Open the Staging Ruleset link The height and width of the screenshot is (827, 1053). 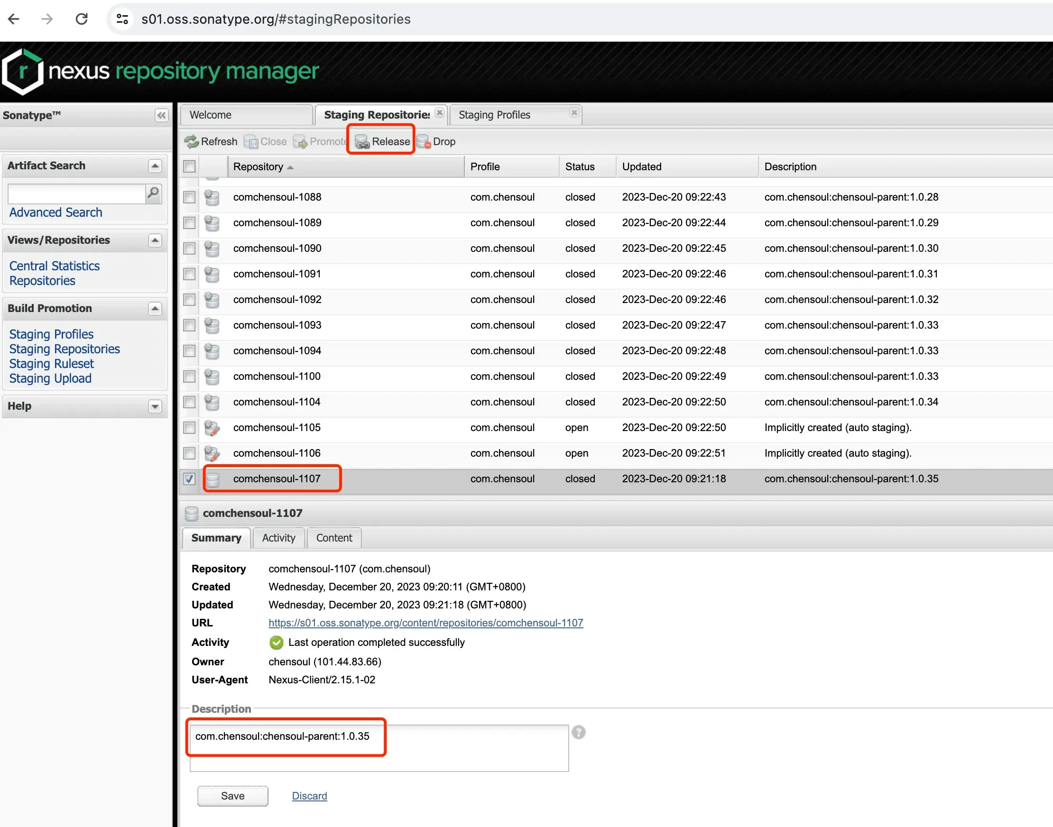point(51,364)
